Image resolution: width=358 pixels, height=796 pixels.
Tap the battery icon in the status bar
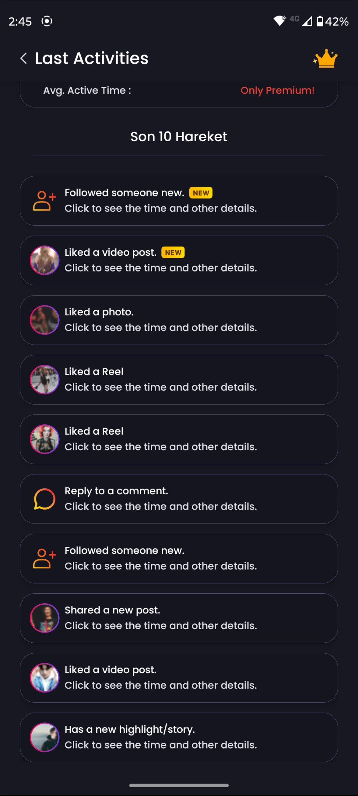pos(320,21)
